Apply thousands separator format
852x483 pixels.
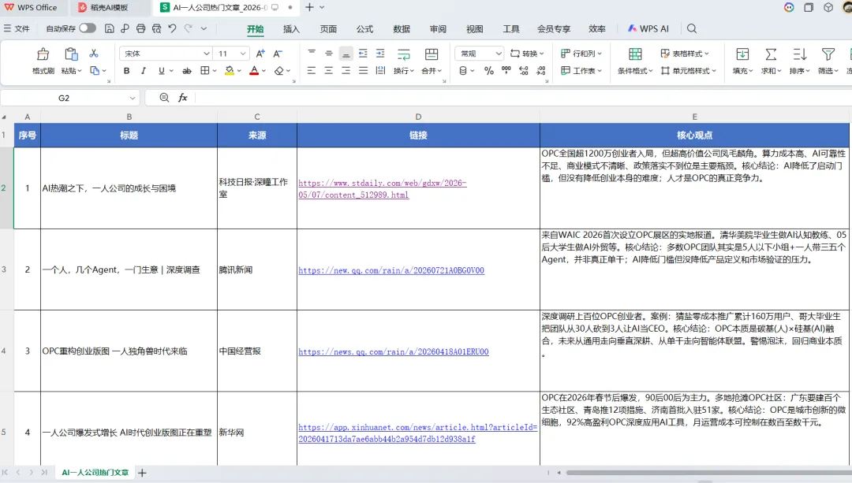pyautogui.click(x=506, y=70)
